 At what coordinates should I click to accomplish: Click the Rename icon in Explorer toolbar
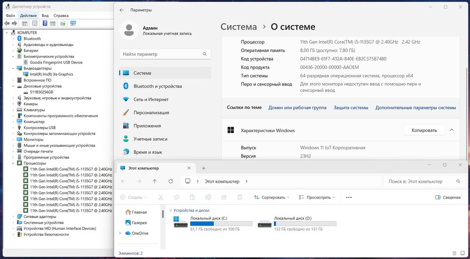(x=208, y=197)
